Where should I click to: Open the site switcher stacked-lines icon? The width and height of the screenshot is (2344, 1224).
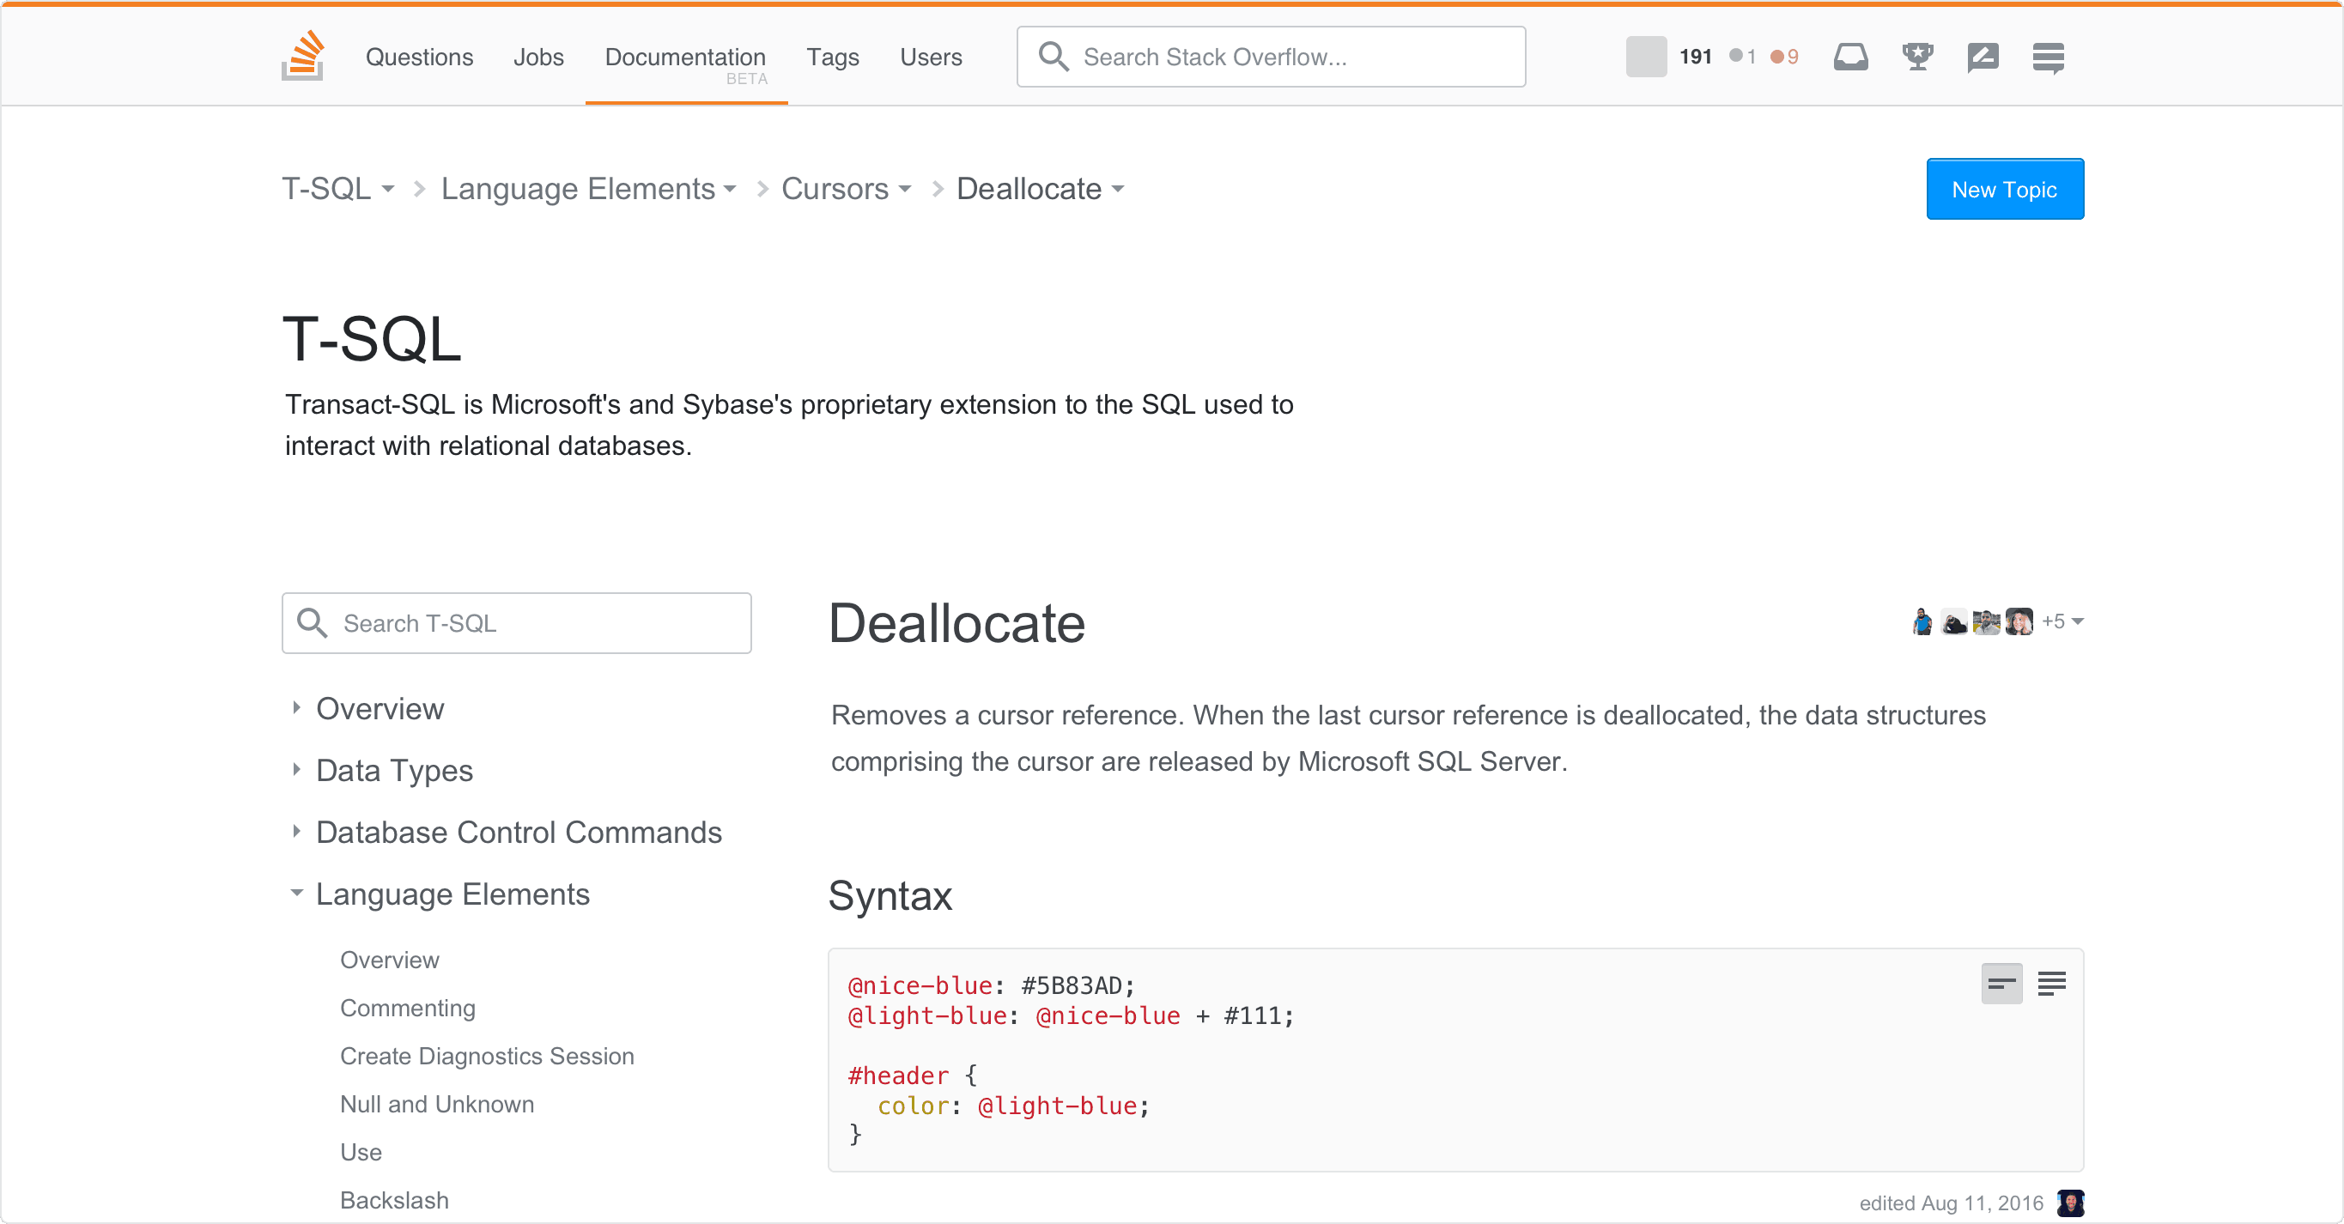(x=2049, y=57)
